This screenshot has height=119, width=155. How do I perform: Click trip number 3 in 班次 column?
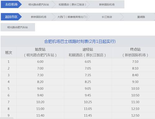pyautogui.click(x=9, y=75)
